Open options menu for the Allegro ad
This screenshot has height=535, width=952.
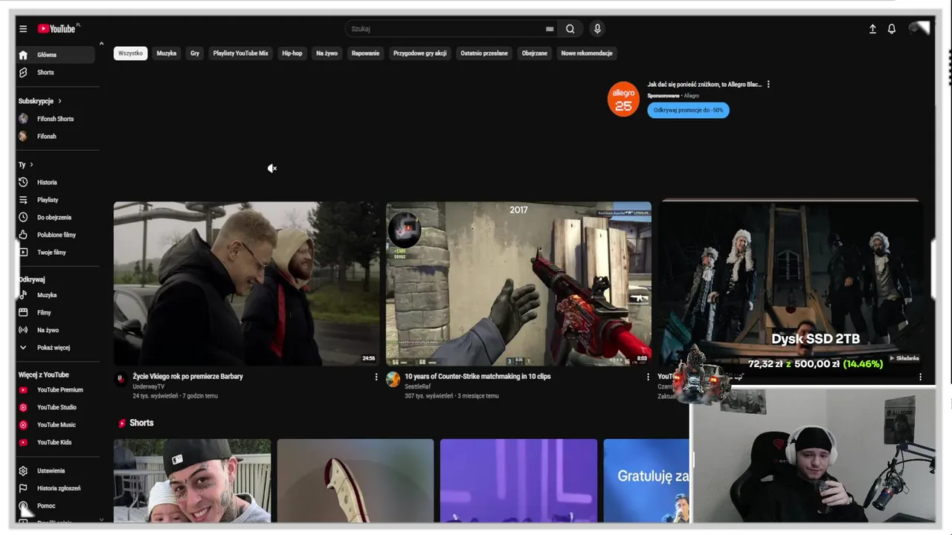[768, 85]
